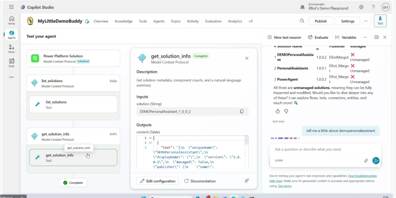Copy the solution input value
Viewport: 396px width, 198px height.
(242, 112)
